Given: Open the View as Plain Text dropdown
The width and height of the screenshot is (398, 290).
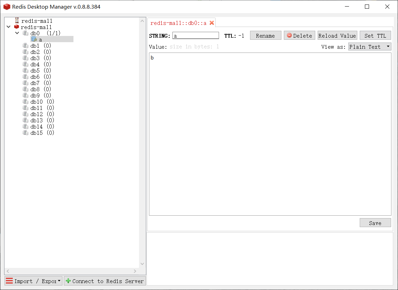Looking at the screenshot, I should click(x=370, y=47).
